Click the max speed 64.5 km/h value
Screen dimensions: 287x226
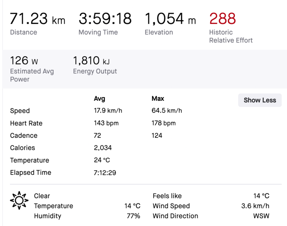[167, 111]
